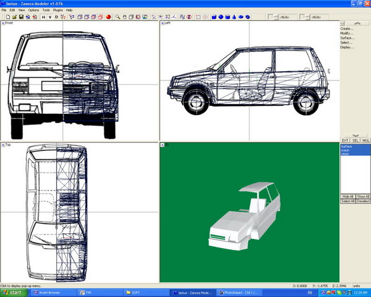Select the vertices level icon
The height and width of the screenshot is (297, 371).
[x=63, y=17]
